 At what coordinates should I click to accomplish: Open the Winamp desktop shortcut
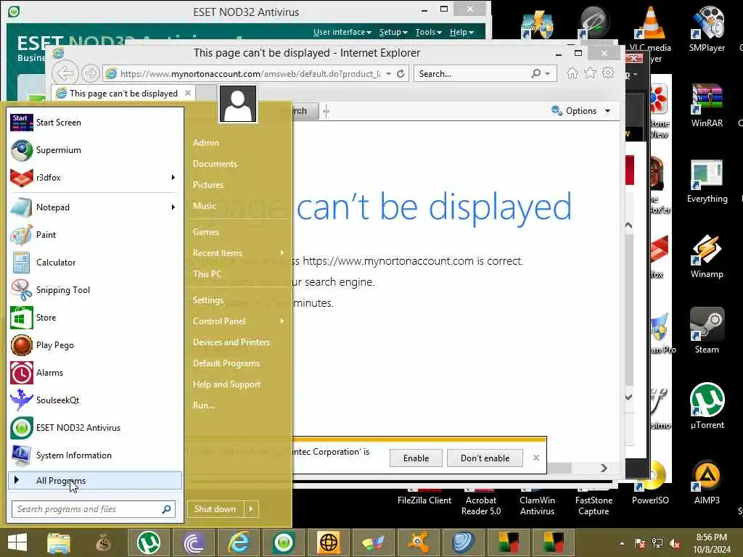[707, 256]
